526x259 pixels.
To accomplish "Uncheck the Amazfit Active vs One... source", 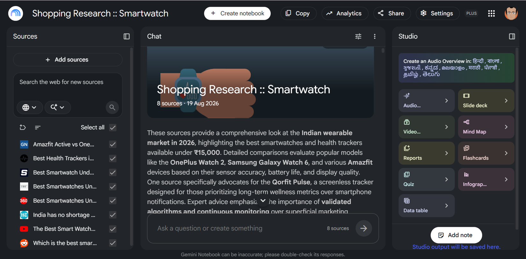I will coord(113,144).
